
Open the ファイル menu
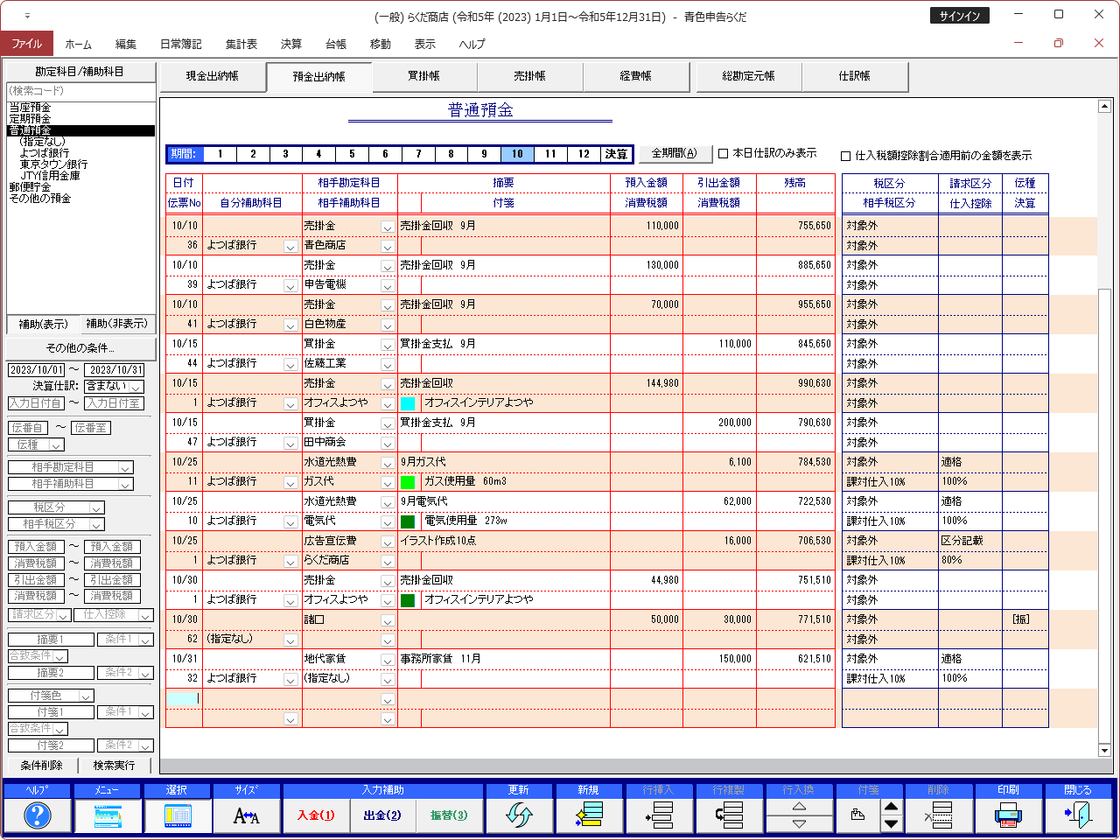click(26, 44)
